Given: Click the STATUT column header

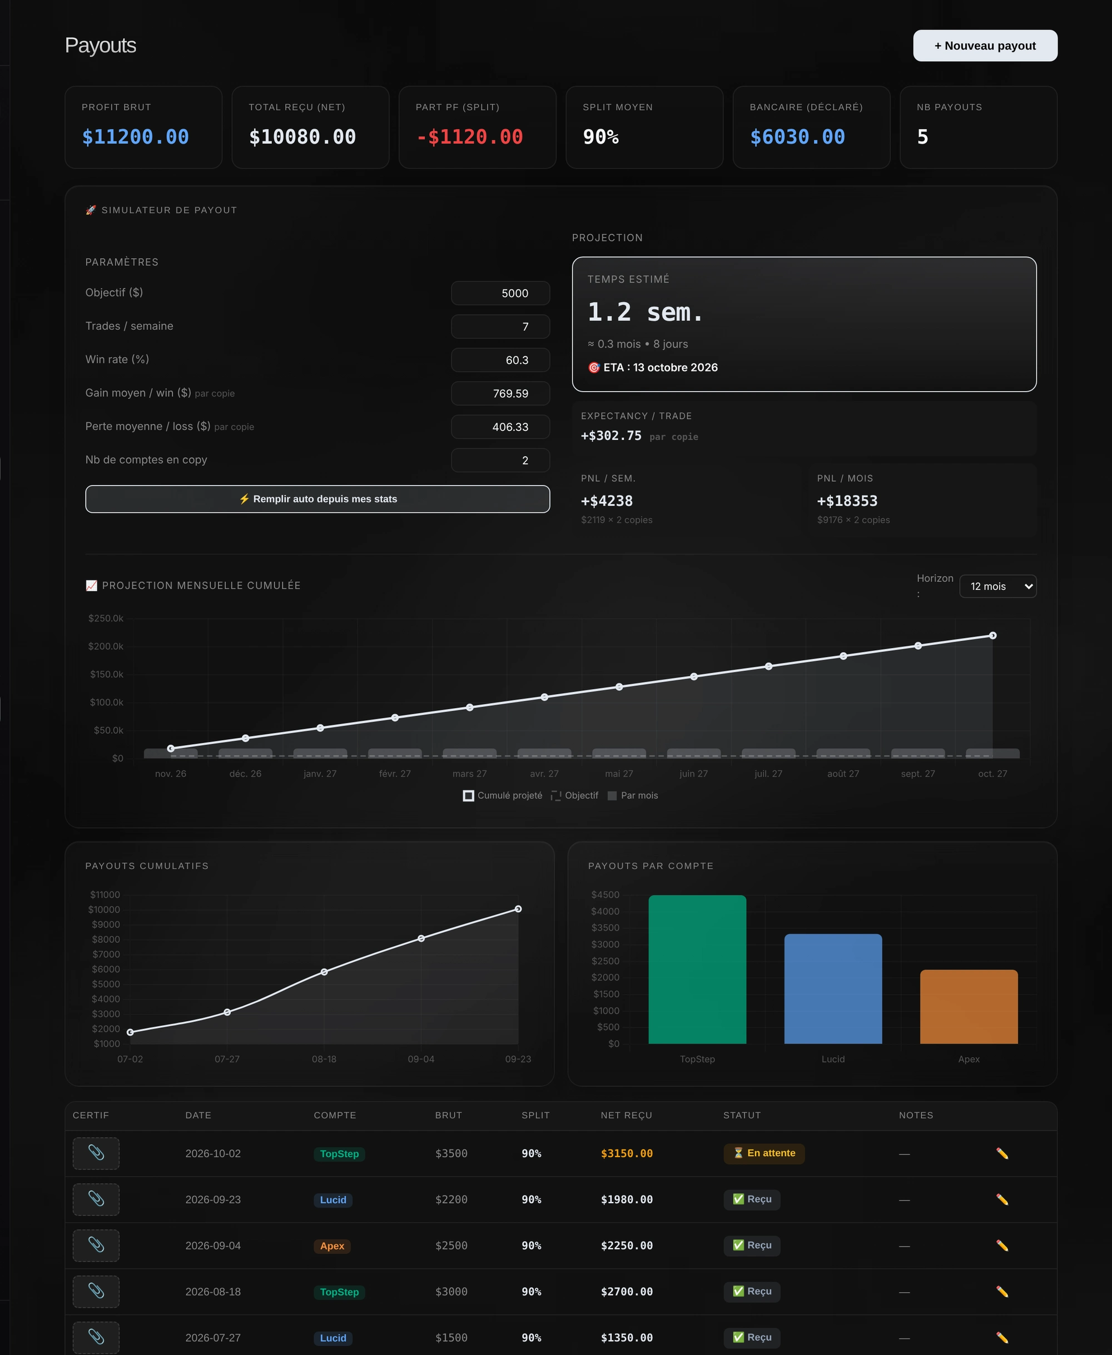Looking at the screenshot, I should [x=742, y=1115].
